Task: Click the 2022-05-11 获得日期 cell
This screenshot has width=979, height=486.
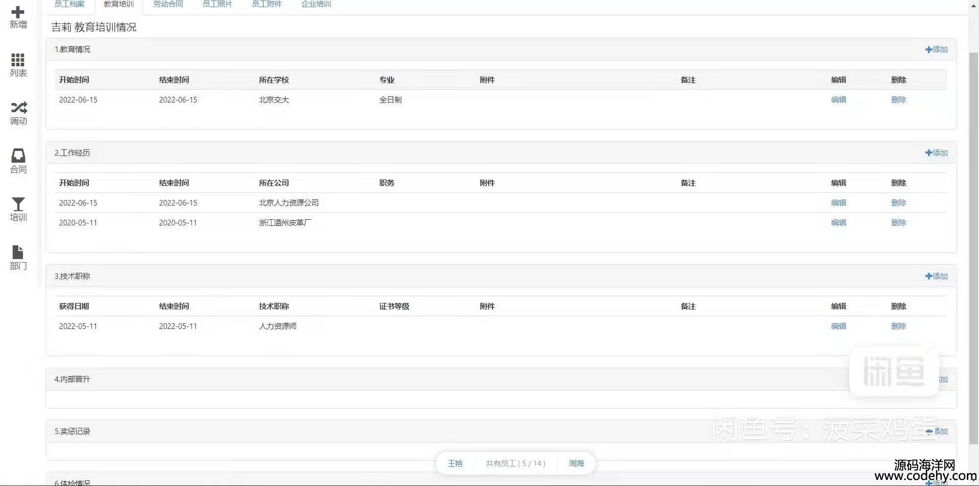Action: point(78,326)
